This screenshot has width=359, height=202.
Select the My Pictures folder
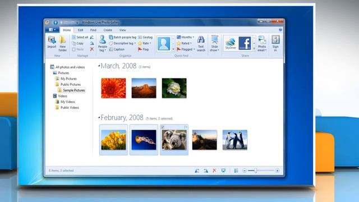tap(66, 79)
